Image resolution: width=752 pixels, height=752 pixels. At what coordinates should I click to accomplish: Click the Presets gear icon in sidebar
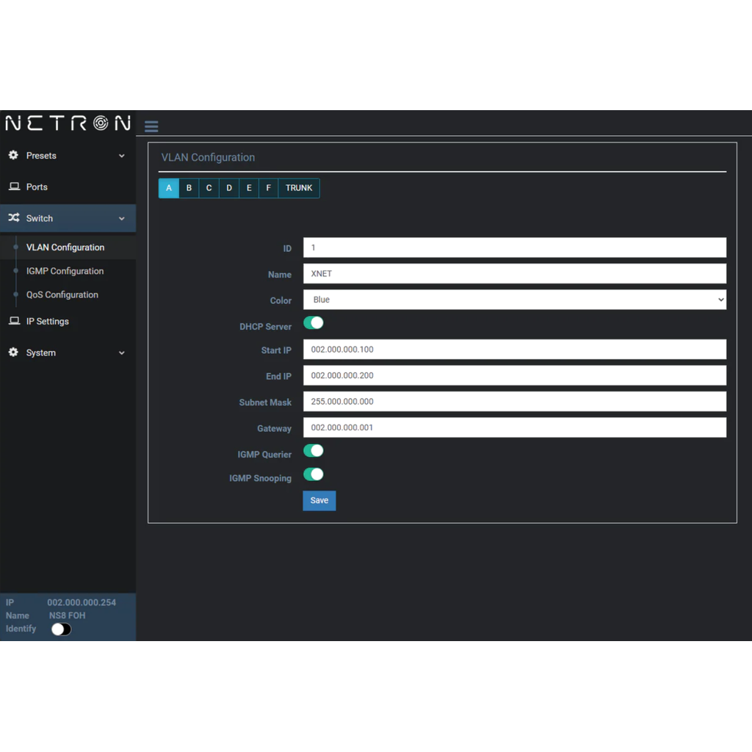point(13,155)
